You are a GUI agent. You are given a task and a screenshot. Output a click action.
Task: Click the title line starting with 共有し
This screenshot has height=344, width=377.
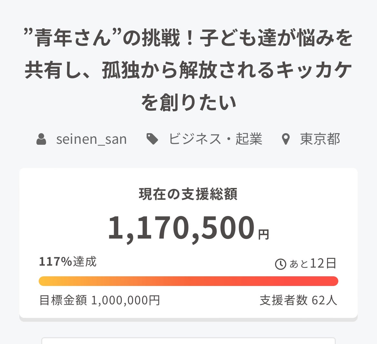pyautogui.click(x=188, y=70)
